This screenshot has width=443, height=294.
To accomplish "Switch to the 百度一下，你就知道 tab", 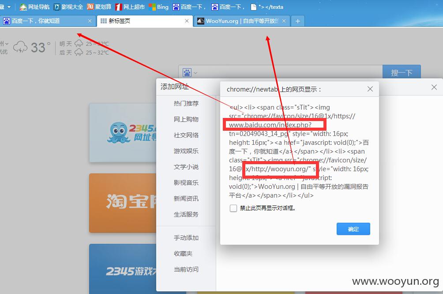I will coord(48,21).
